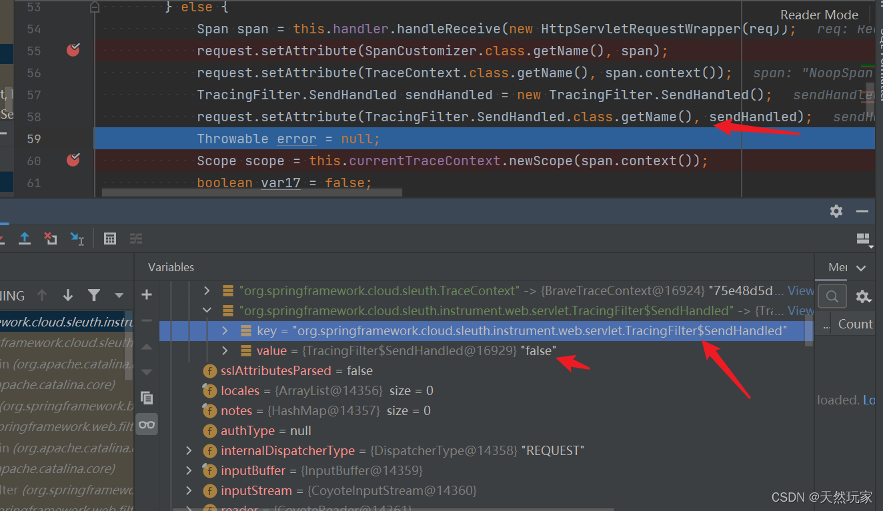Click line number 57 in gutter
The width and height of the screenshot is (883, 511).
tap(33, 95)
